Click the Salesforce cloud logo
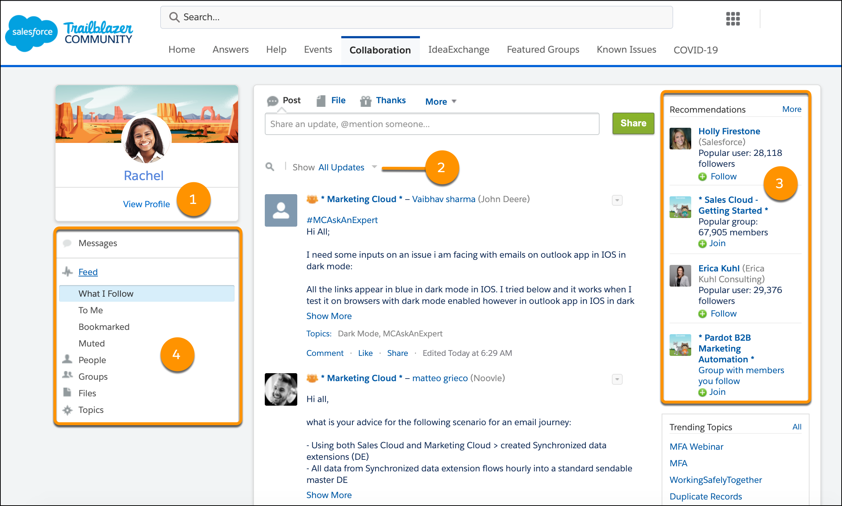This screenshot has height=506, width=842. pos(32,33)
